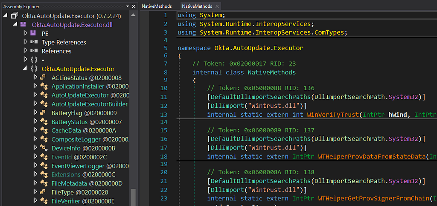Collapse the Okta.AutoUpdate.Executor (0.7.2.24) assembly node
Screen dimensions: 437x206
[x=6, y=16]
